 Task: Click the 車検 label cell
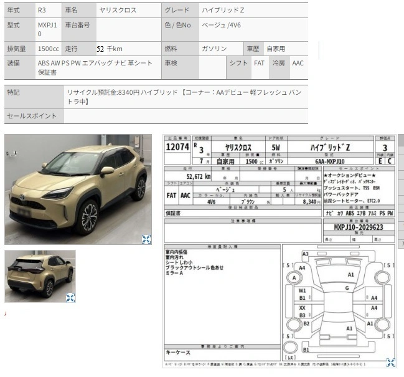point(180,68)
